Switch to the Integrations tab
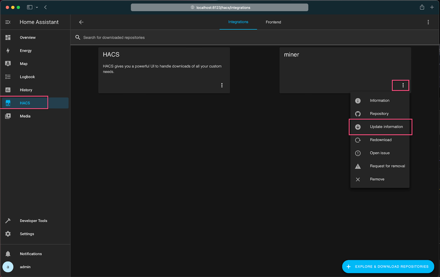The image size is (440, 277). coord(238,22)
